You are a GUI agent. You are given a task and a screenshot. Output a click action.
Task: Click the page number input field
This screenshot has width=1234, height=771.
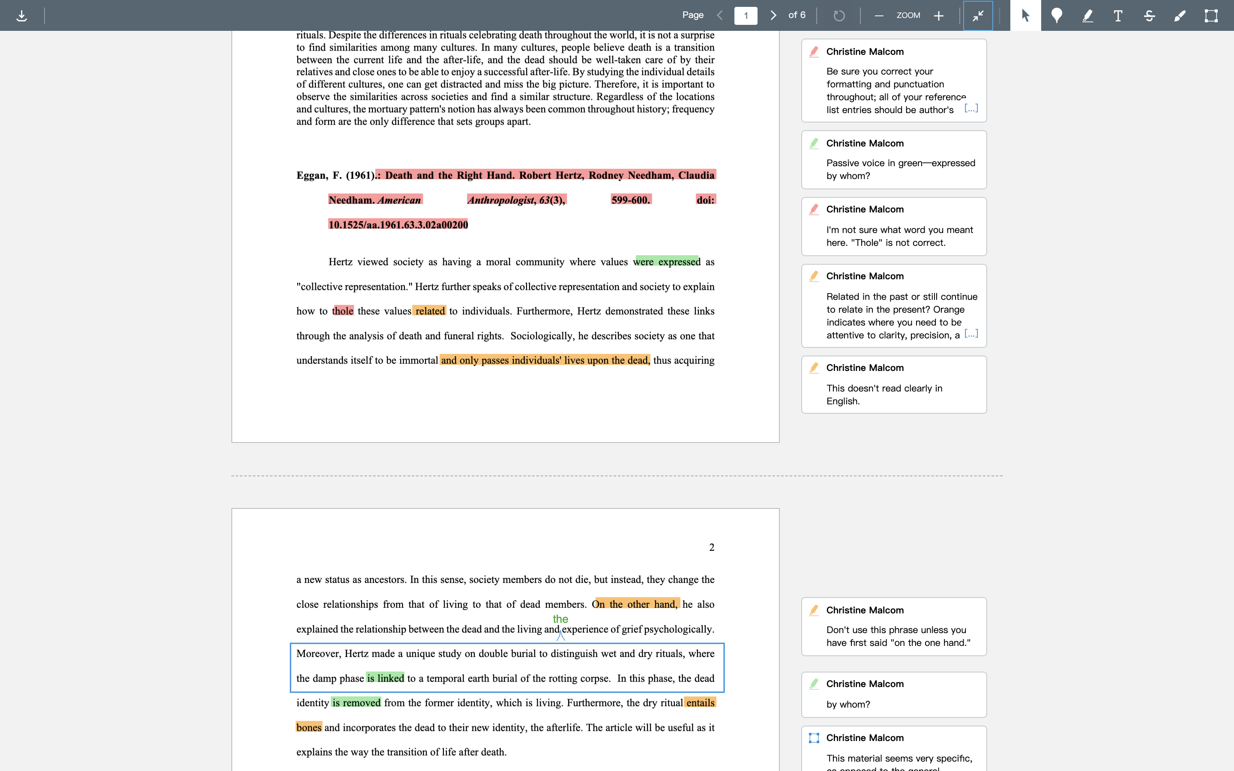point(746,16)
